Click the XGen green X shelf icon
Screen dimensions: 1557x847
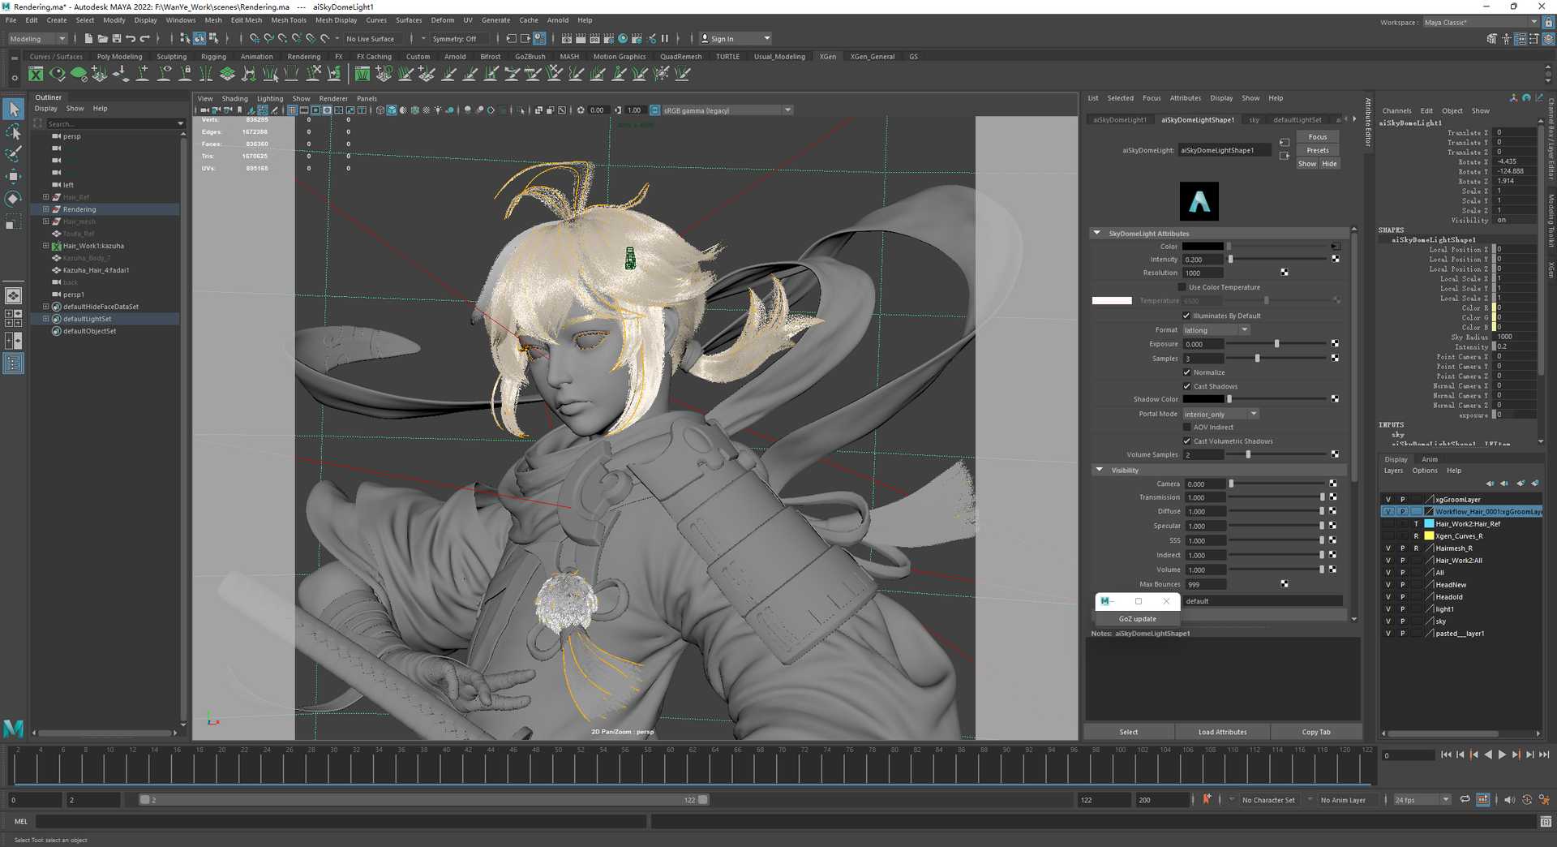(36, 74)
